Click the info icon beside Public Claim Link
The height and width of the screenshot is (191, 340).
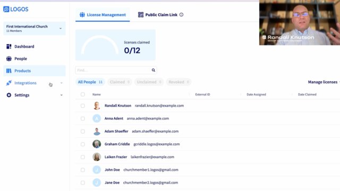click(181, 15)
